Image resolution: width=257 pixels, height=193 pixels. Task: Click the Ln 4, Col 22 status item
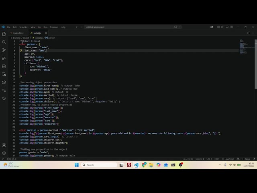point(188,159)
